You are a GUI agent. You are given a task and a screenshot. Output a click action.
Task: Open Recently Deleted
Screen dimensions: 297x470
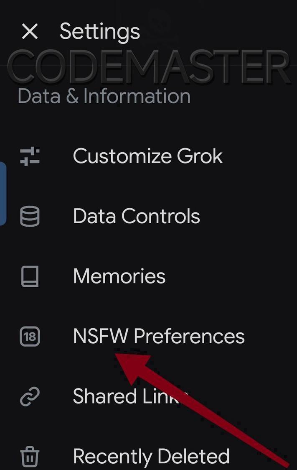(151, 456)
